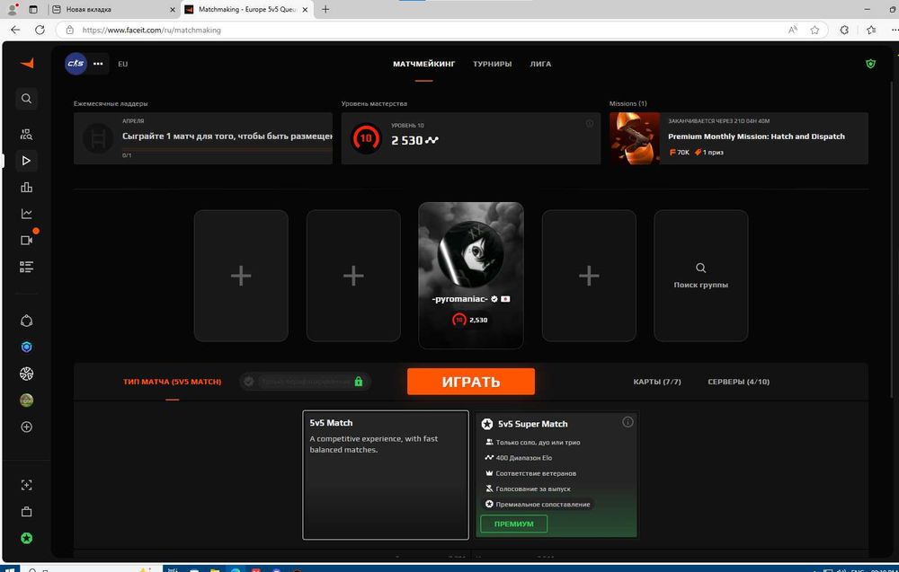Open the Premium Monthly Mission thumbnail
899x572 pixels.
pyautogui.click(x=635, y=138)
